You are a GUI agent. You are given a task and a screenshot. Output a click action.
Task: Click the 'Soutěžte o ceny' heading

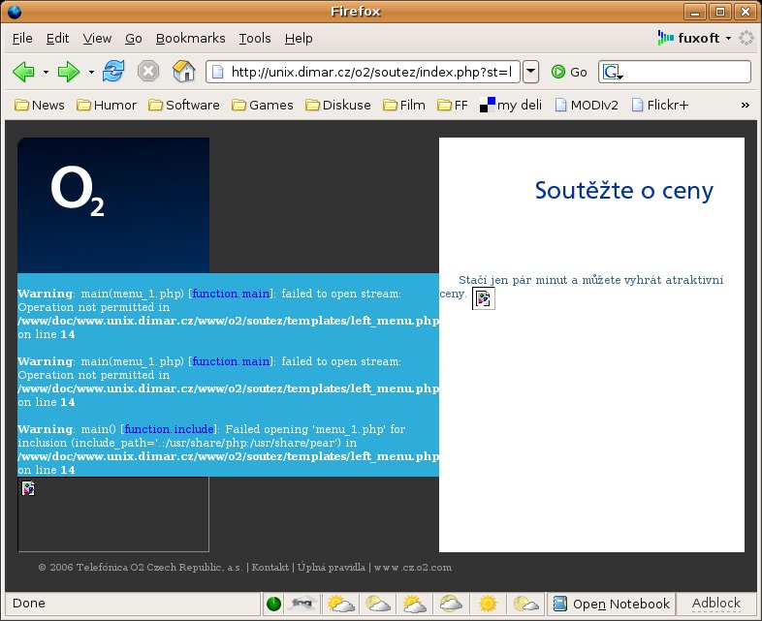click(x=624, y=191)
